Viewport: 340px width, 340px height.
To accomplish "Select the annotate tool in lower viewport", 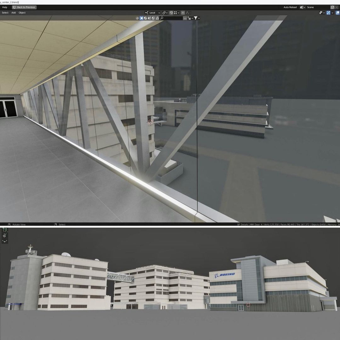I will (5, 235).
